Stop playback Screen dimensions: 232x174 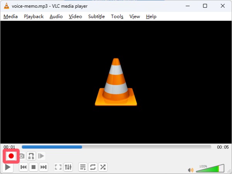pos(34,167)
